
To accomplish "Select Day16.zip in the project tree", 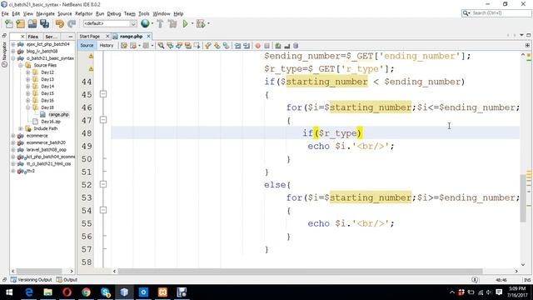I will pyautogui.click(x=51, y=122).
